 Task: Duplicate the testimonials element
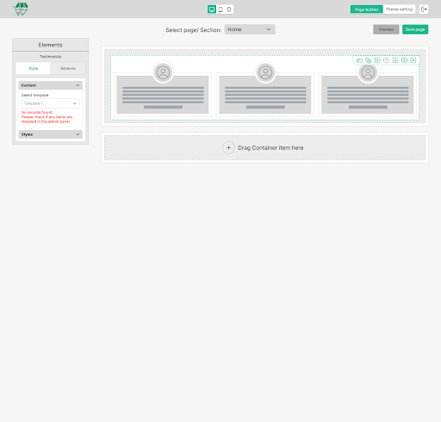click(368, 60)
